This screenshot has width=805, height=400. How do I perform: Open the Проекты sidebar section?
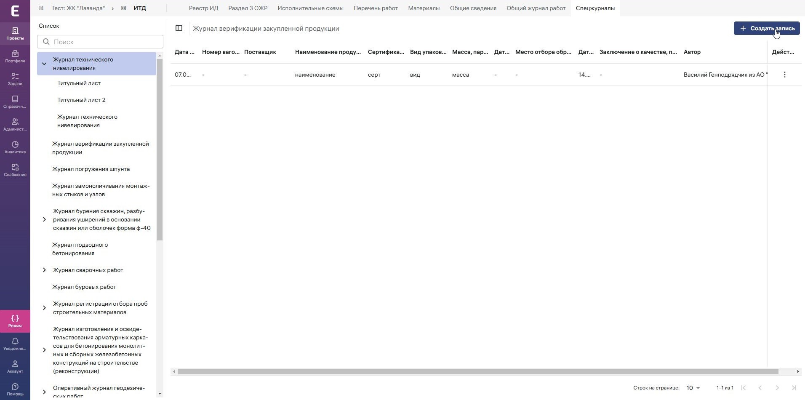(15, 33)
